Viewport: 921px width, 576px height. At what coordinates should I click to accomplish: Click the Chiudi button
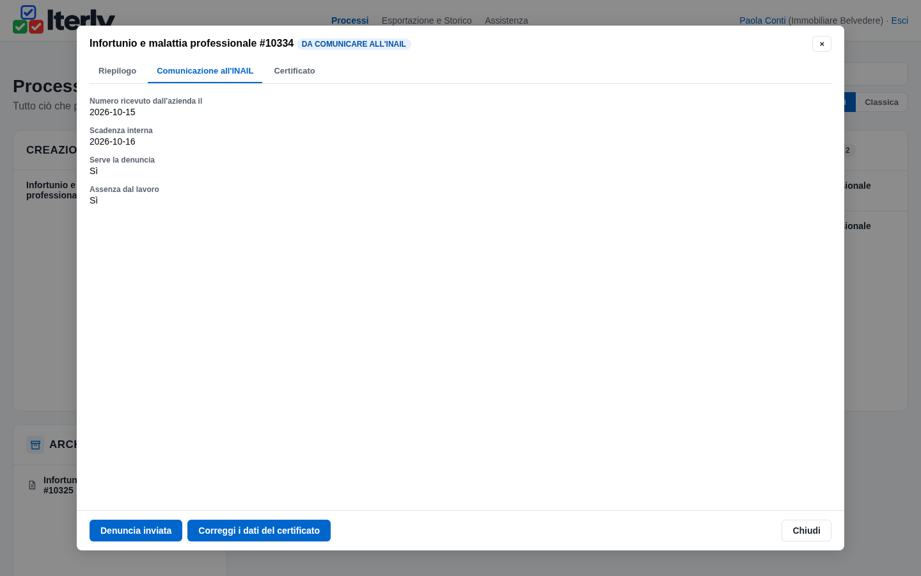coord(807,531)
